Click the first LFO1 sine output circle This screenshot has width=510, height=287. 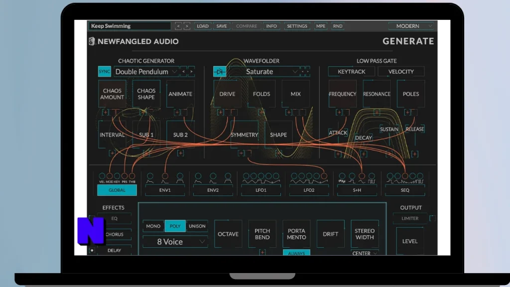246,176
